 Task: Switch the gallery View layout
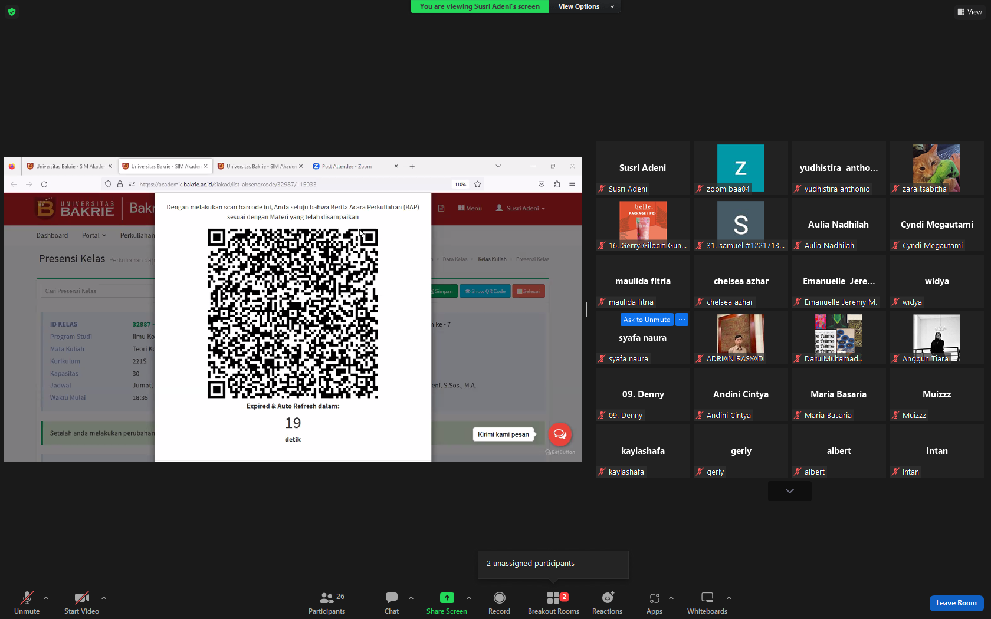(x=969, y=12)
